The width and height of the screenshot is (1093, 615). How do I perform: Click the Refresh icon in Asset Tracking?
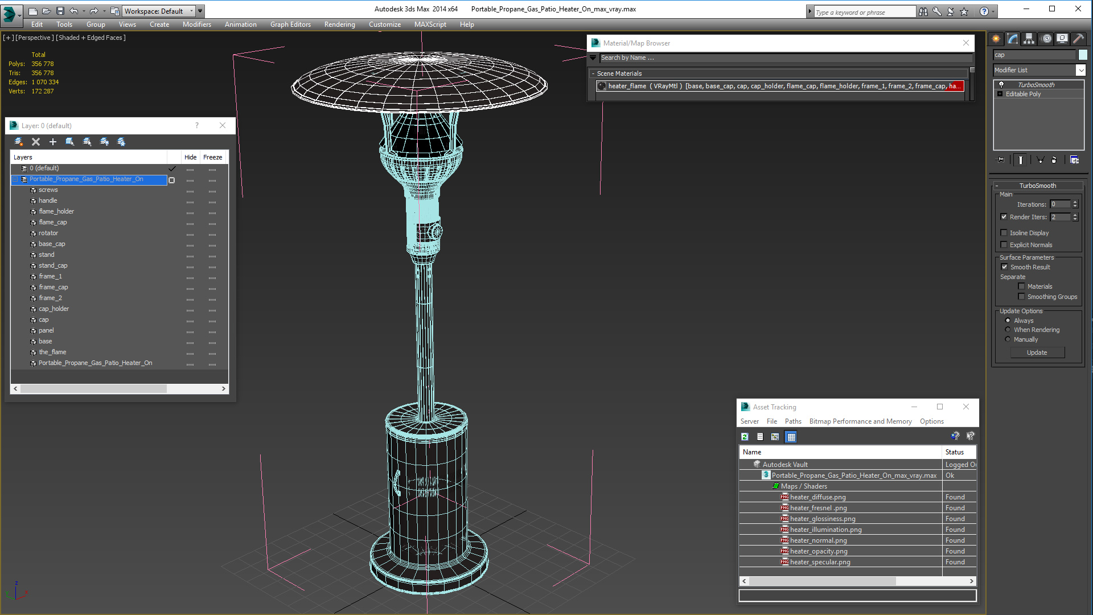point(745,437)
